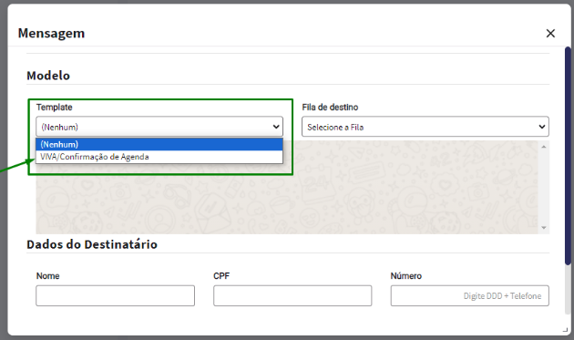This screenshot has width=574, height=340.
Task: Click the Template dropdown chevron arrow
Action: (276, 127)
